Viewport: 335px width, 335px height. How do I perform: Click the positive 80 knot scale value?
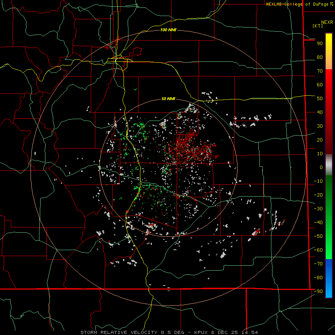320,57
